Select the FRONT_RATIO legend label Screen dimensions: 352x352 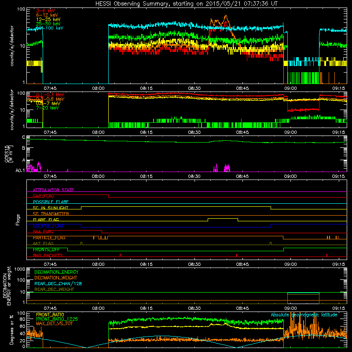point(50,315)
